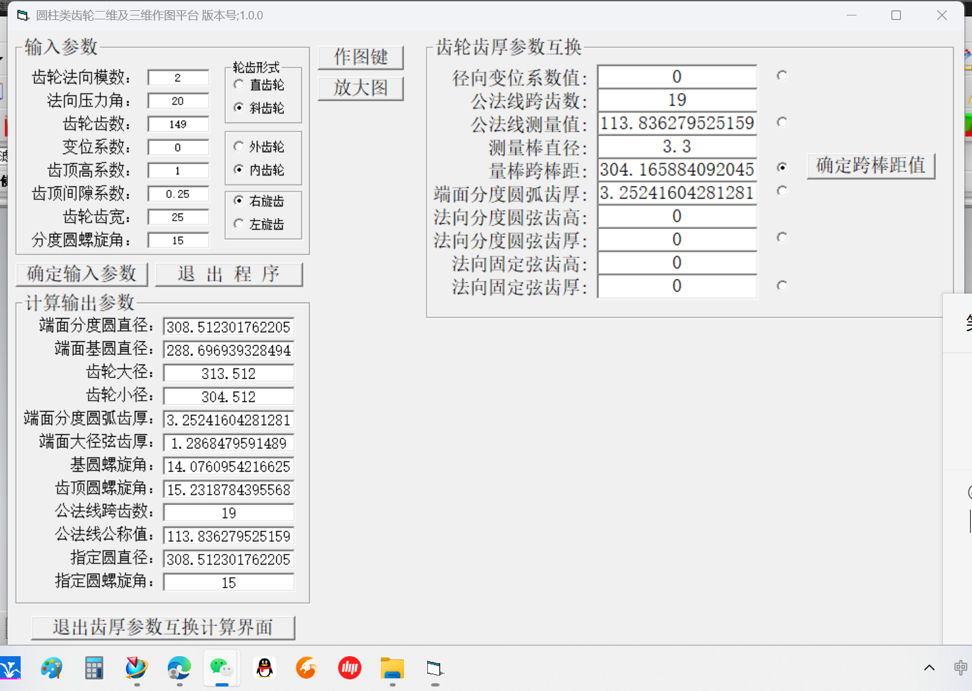Open File Explorer from taskbar
This screenshot has height=691, width=972.
pos(392,668)
